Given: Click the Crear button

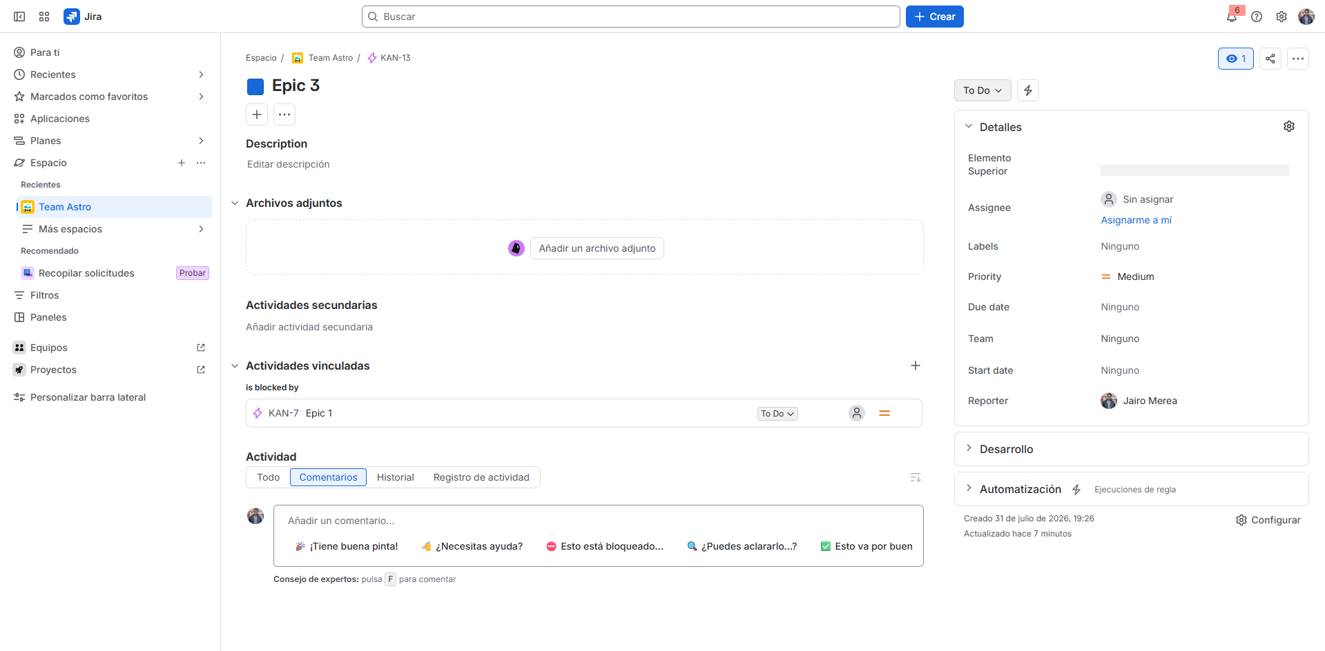Looking at the screenshot, I should (x=935, y=17).
